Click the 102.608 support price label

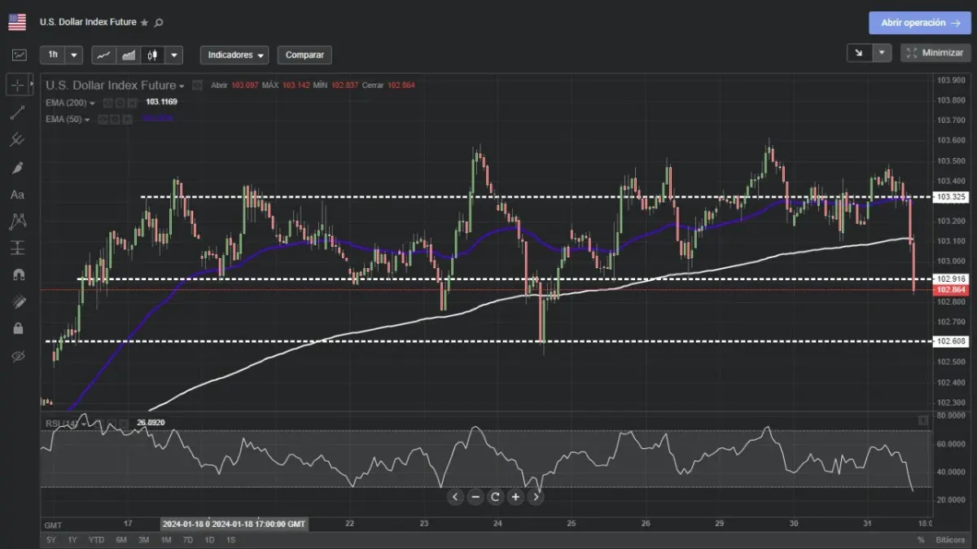point(951,341)
